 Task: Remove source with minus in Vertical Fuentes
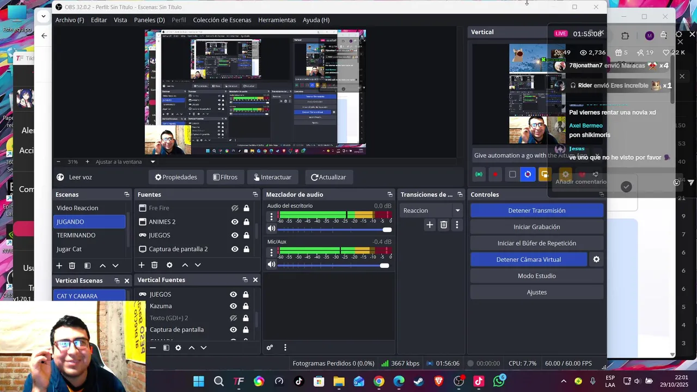point(153,348)
